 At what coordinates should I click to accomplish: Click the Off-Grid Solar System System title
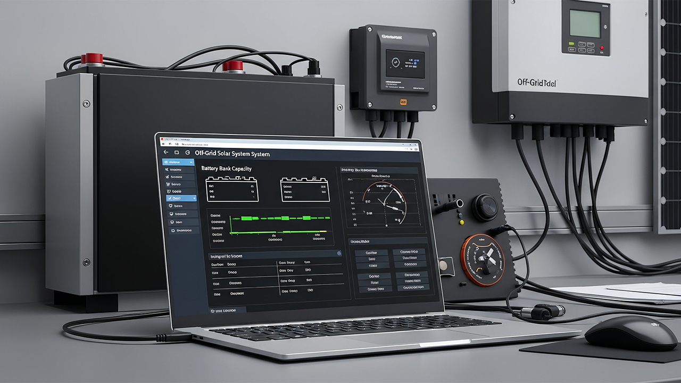232,154
